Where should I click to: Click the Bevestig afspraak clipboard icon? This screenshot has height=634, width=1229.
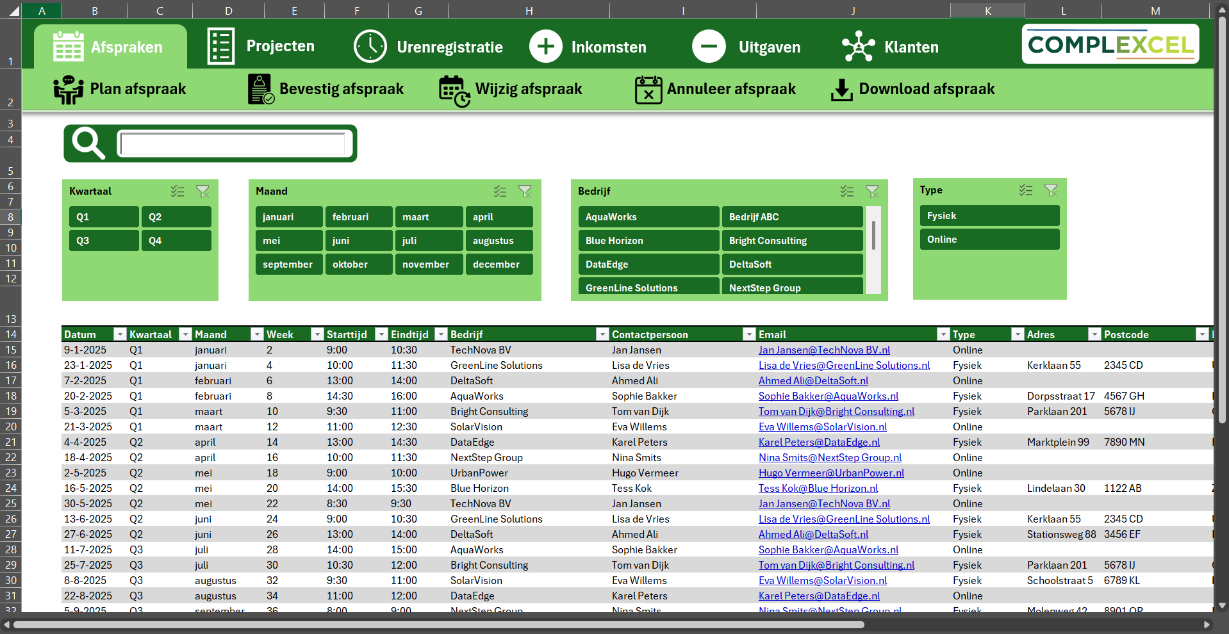[x=261, y=89]
